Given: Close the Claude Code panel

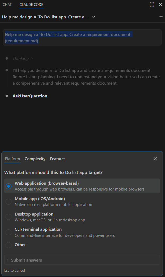Looking at the screenshot, I should 160,5.
